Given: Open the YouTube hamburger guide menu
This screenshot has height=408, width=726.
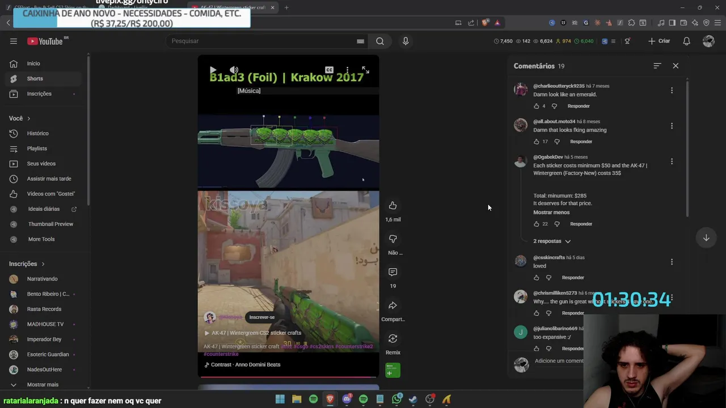Looking at the screenshot, I should 14,41.
